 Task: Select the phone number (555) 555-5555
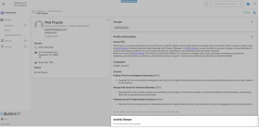[x=46, y=47]
